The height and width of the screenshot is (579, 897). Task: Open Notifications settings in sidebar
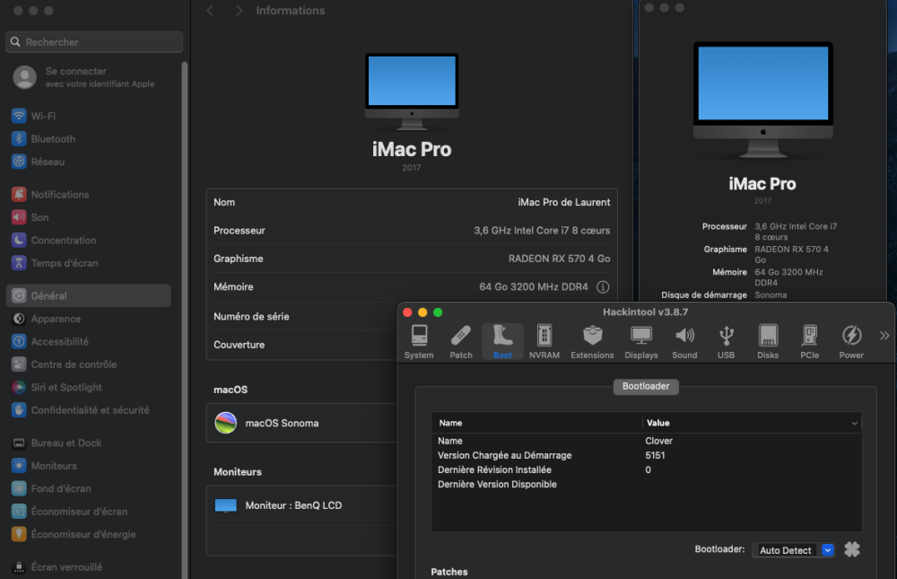point(89,194)
